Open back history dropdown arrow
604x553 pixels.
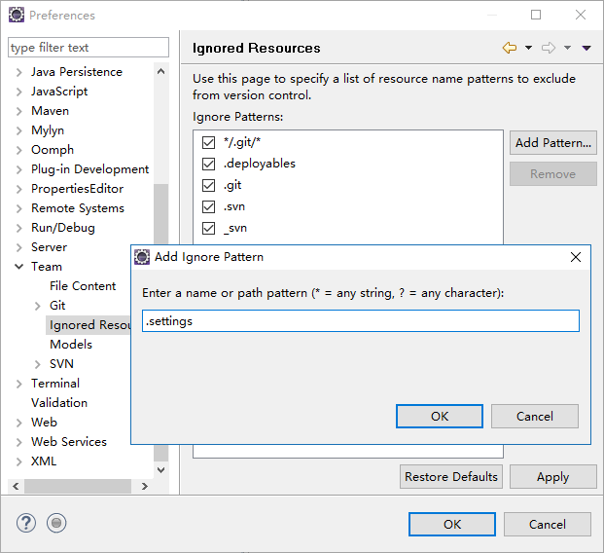[x=528, y=48]
